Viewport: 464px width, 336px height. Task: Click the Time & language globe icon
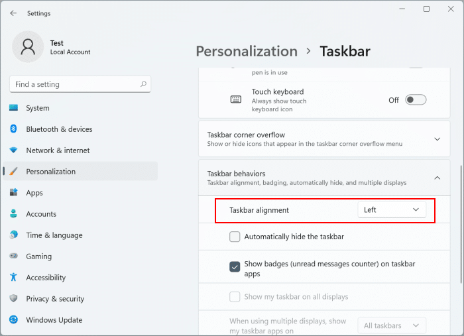coord(13,235)
